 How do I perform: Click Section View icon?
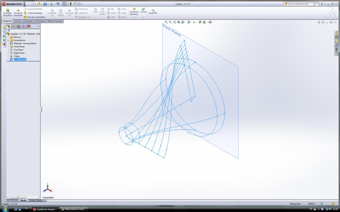point(178,22)
